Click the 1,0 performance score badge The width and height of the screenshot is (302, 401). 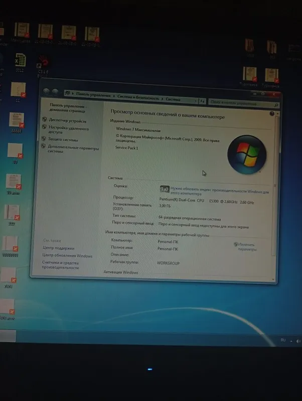pyautogui.click(x=165, y=189)
